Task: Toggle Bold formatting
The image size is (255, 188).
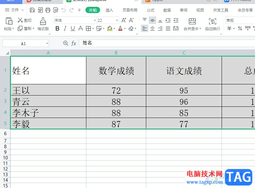Action: (57, 29)
